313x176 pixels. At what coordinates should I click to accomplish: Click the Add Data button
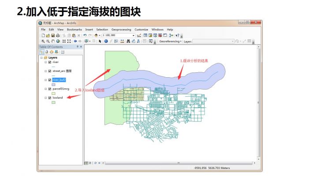pyautogui.click(x=96, y=35)
